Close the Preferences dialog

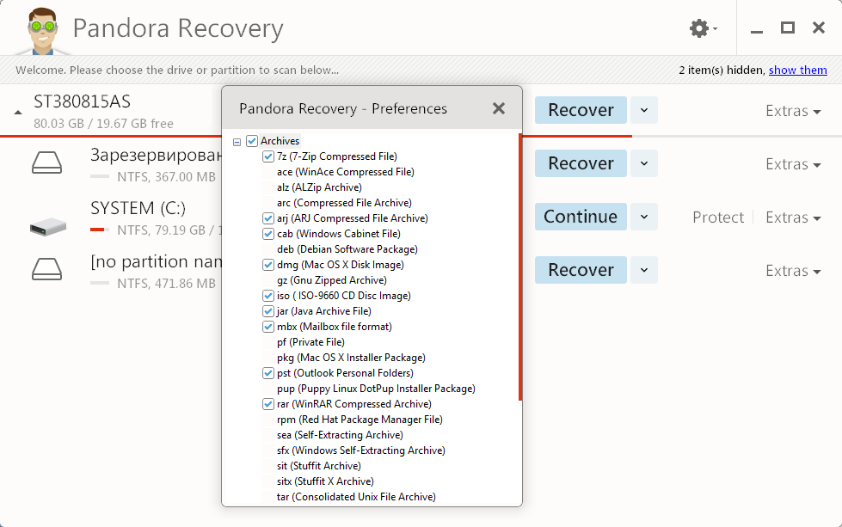(499, 108)
